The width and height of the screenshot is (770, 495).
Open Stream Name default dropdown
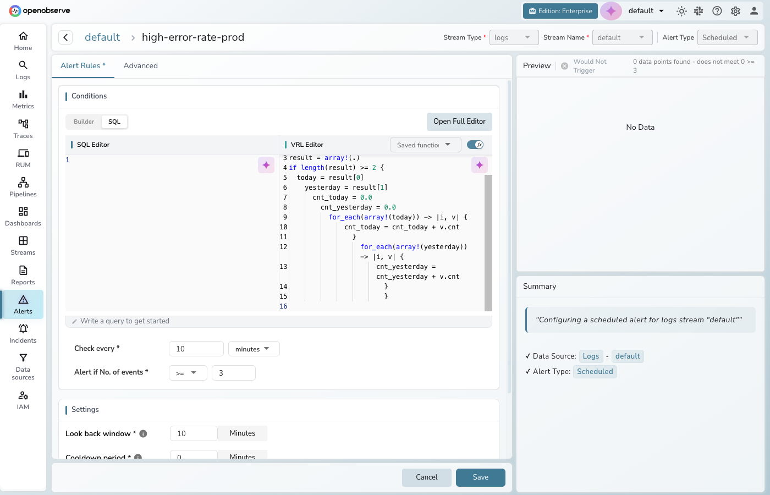(622, 37)
